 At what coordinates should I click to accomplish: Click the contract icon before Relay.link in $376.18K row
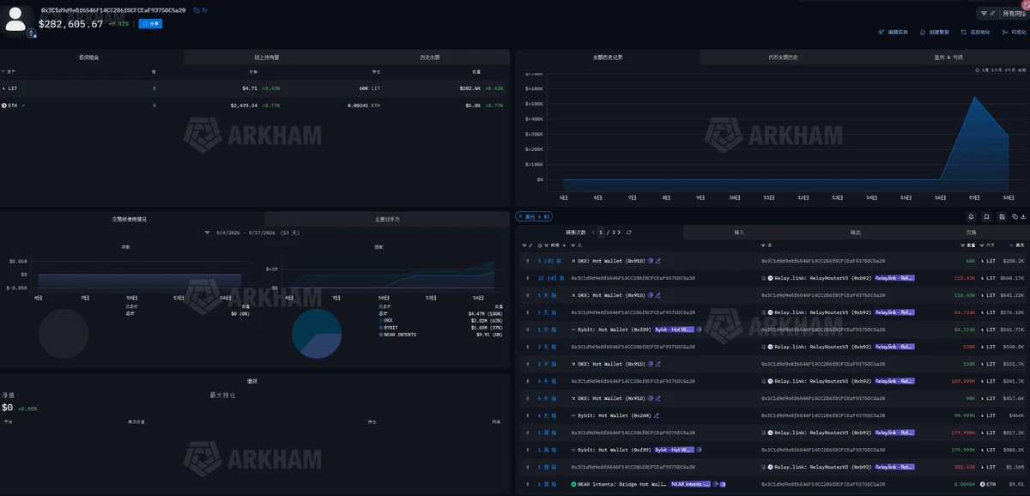(x=764, y=312)
